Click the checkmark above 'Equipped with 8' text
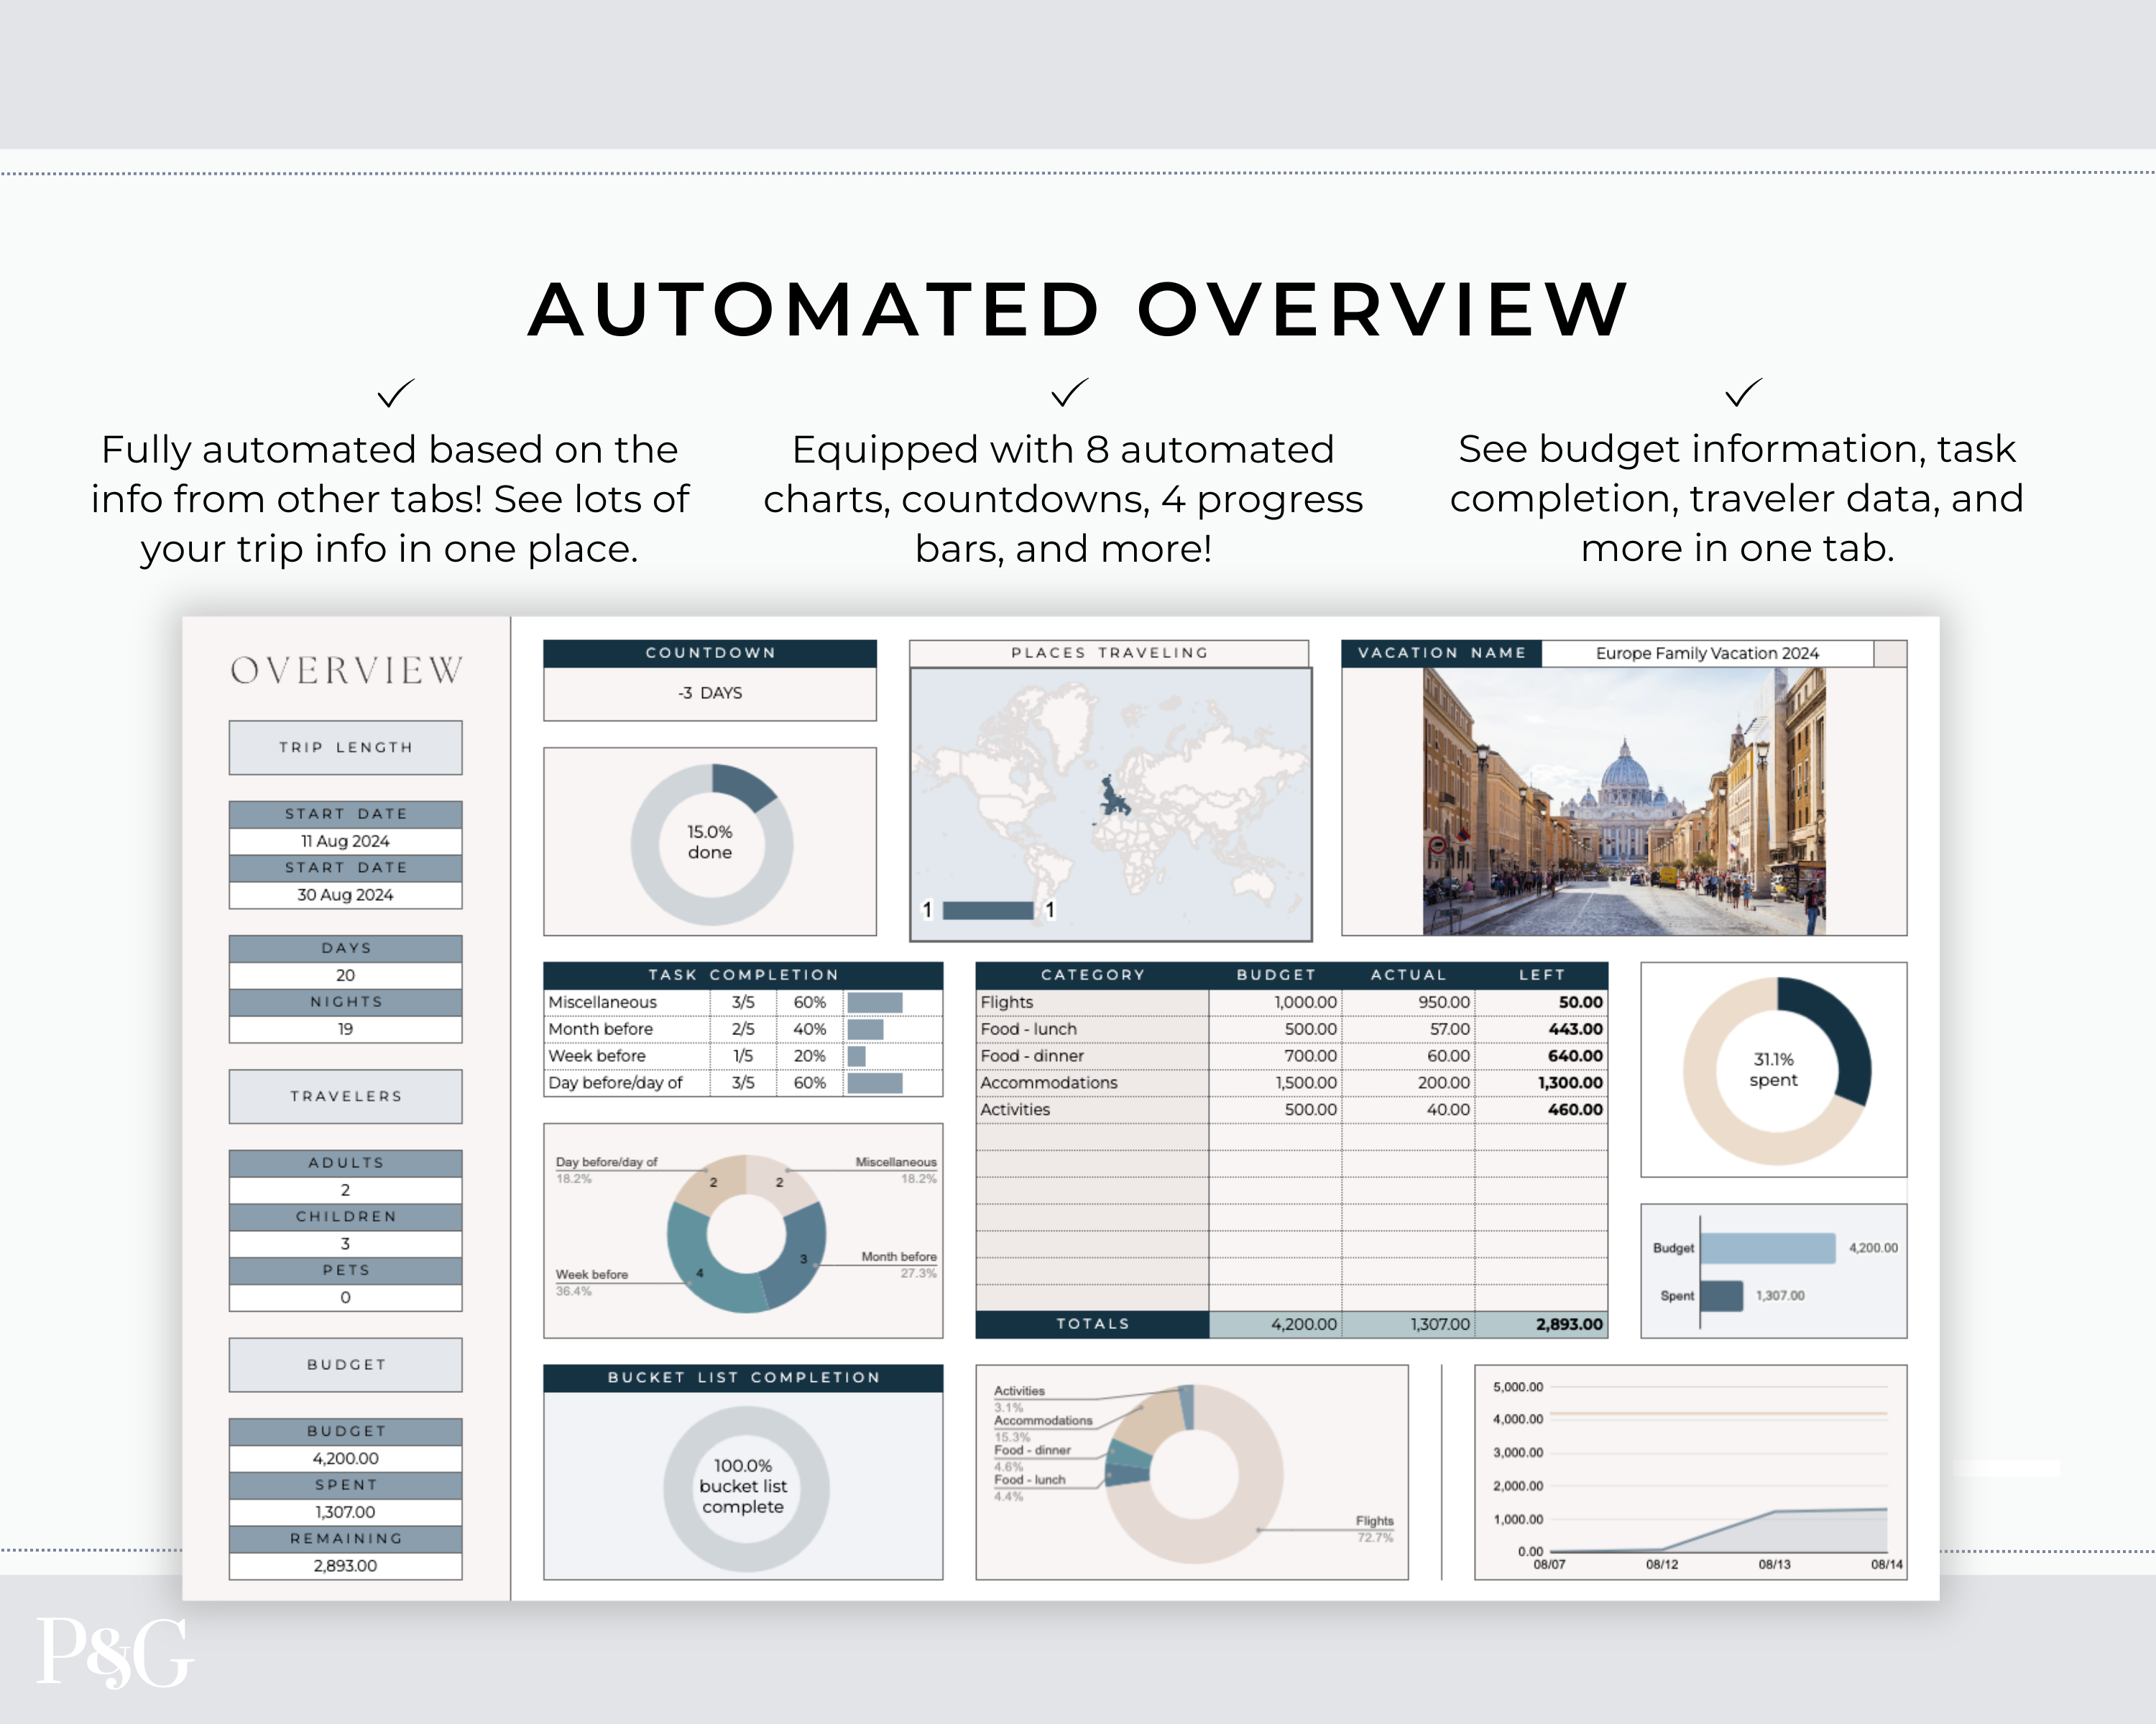The width and height of the screenshot is (2156, 1724). point(1069,391)
